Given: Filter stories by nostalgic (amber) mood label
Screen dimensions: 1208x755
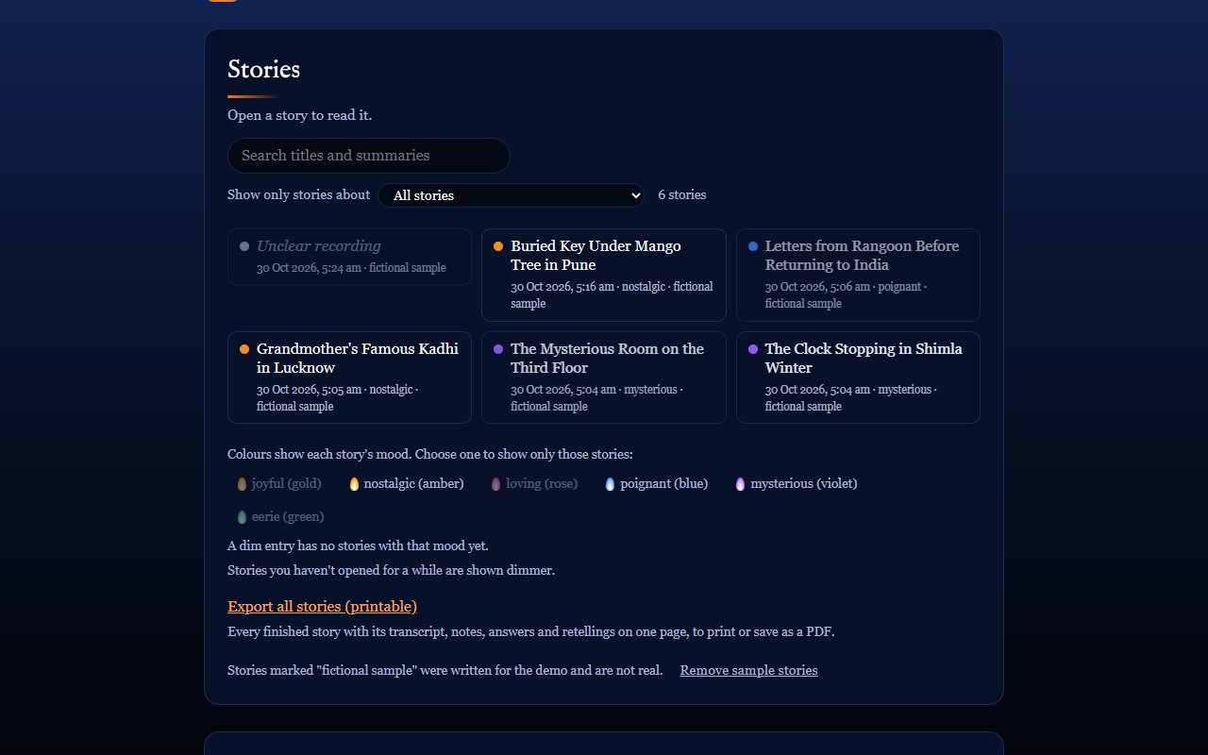Looking at the screenshot, I should [x=413, y=483].
